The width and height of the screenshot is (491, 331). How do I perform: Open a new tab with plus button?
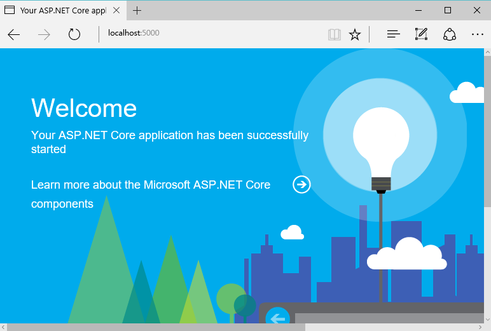coord(137,11)
